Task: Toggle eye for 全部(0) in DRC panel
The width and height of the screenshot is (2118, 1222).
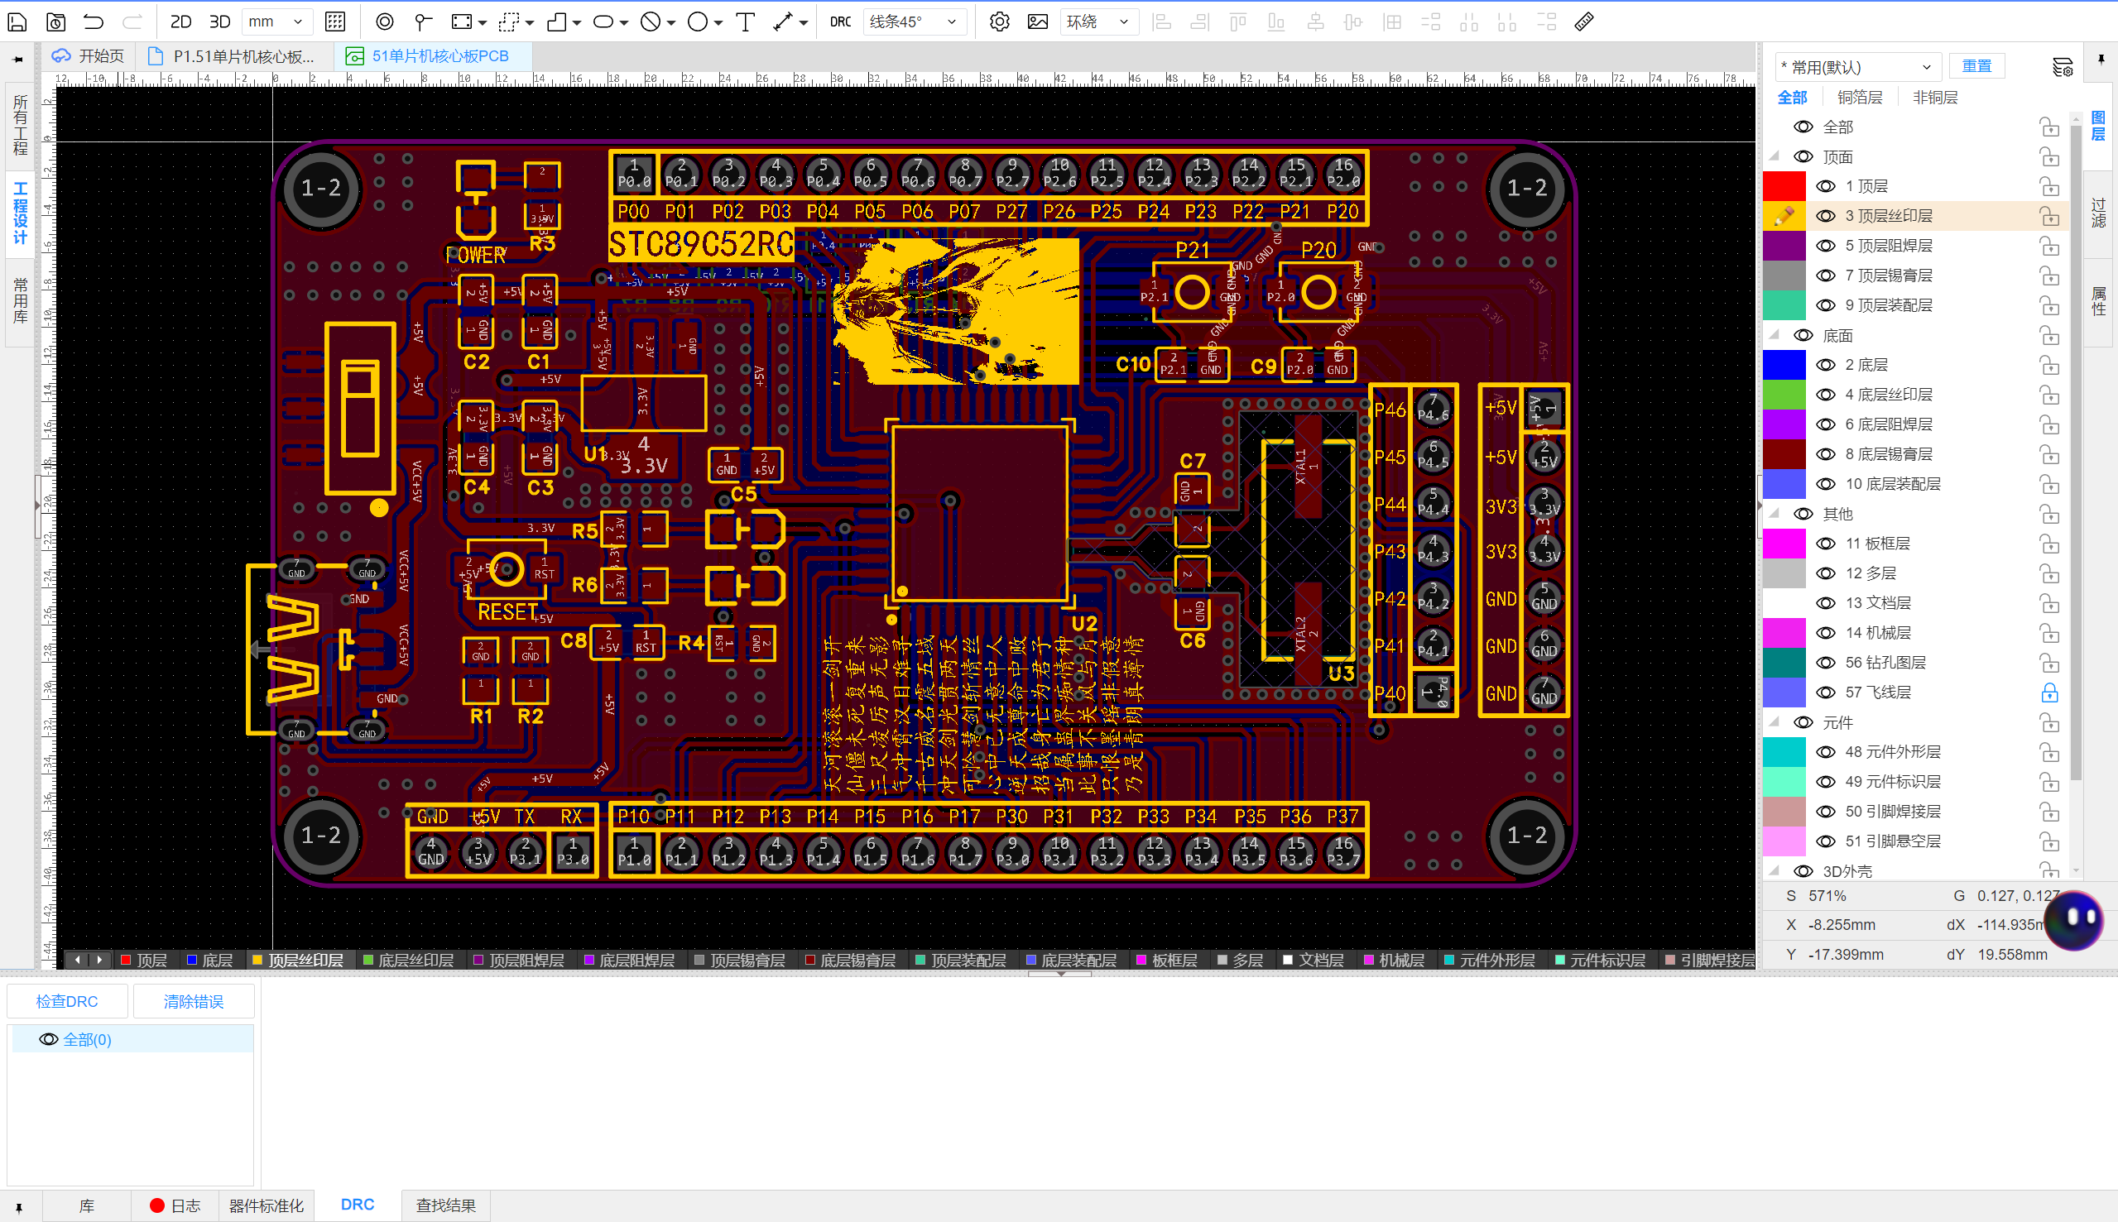Action: [49, 1039]
